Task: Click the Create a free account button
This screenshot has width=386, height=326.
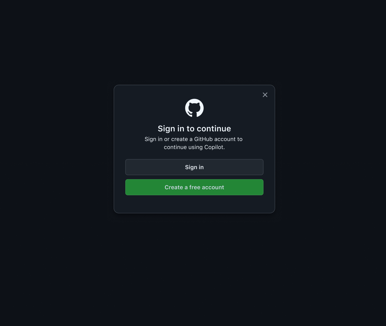Action: [194, 187]
